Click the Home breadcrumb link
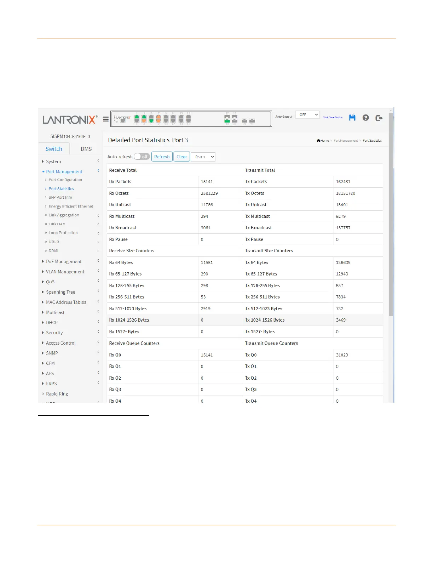Image resolution: width=433 pixels, height=561 pixels. (325, 141)
